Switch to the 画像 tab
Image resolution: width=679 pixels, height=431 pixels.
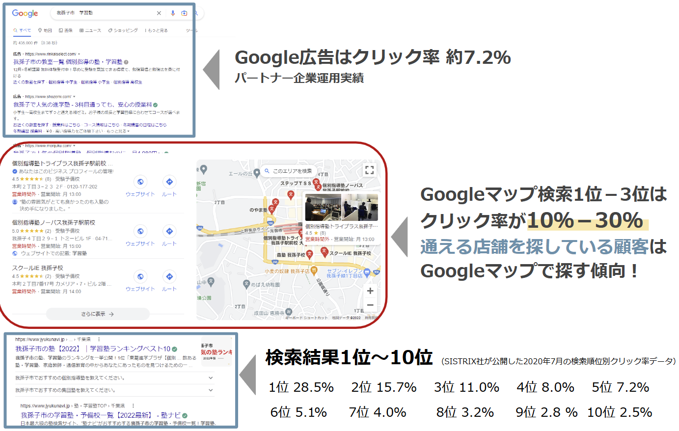point(65,30)
